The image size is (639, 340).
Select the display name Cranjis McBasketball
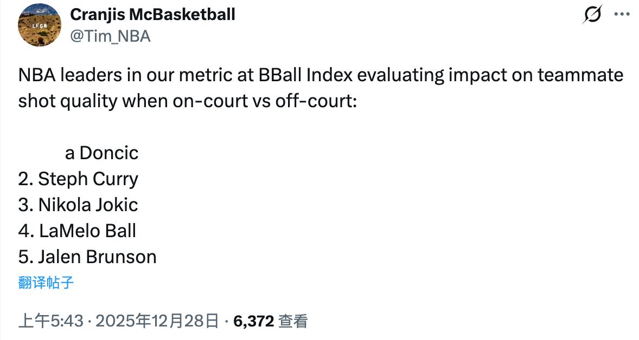[152, 15]
